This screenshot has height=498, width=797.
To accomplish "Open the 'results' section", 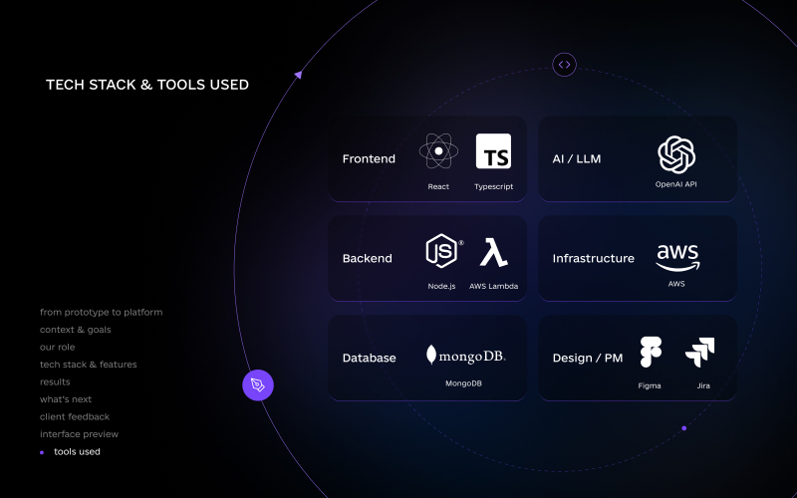I will [x=55, y=381].
